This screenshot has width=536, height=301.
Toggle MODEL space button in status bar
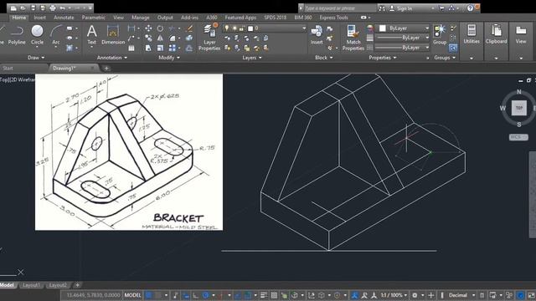tap(132, 295)
